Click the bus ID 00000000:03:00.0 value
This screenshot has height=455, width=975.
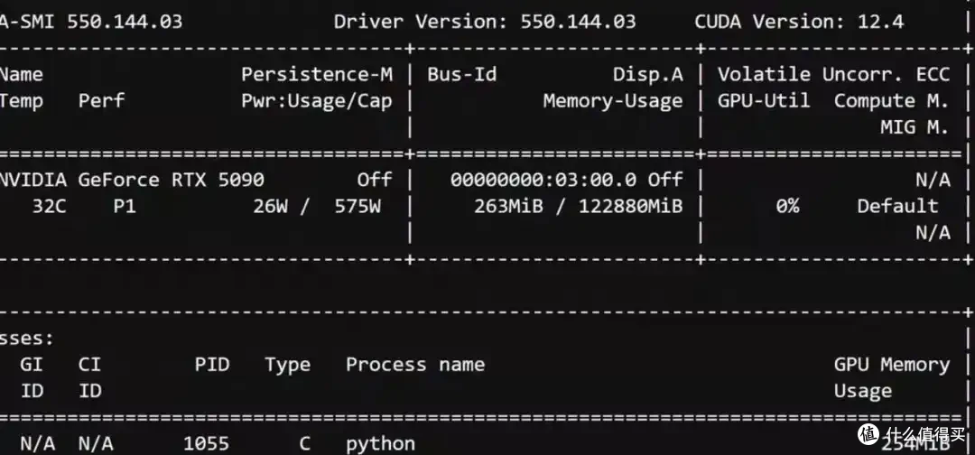click(543, 181)
